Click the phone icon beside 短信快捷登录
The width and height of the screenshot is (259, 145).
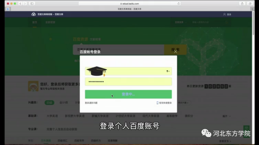tap(158, 103)
